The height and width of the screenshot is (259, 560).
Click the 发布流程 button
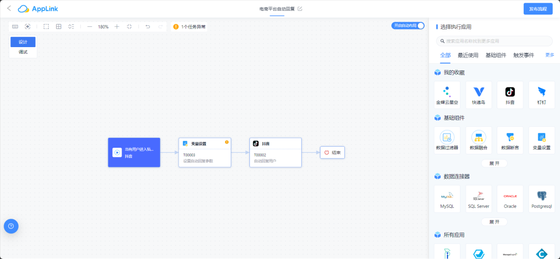(x=538, y=9)
